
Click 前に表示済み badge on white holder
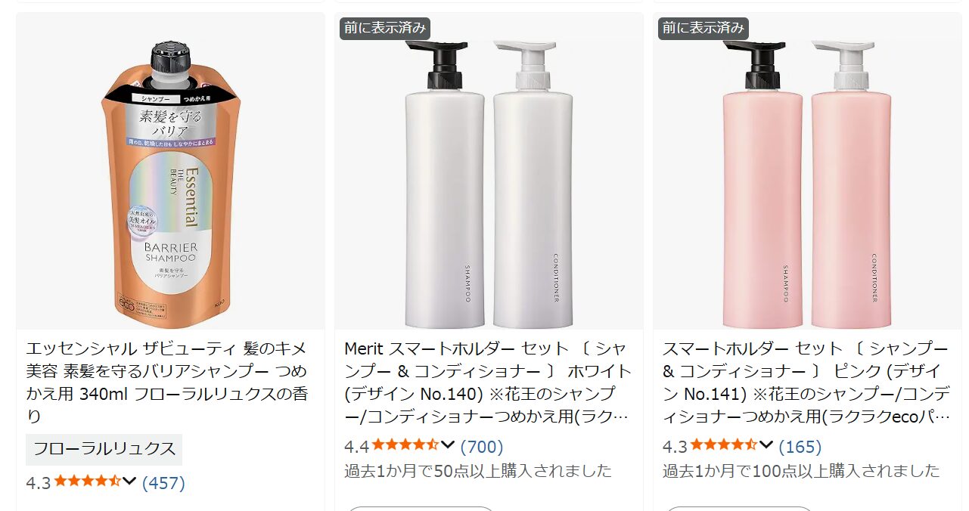[385, 29]
